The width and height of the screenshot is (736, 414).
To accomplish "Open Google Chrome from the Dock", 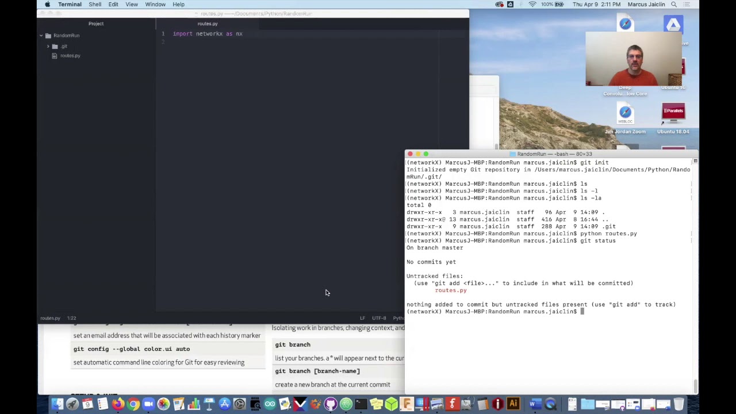I will click(133, 404).
